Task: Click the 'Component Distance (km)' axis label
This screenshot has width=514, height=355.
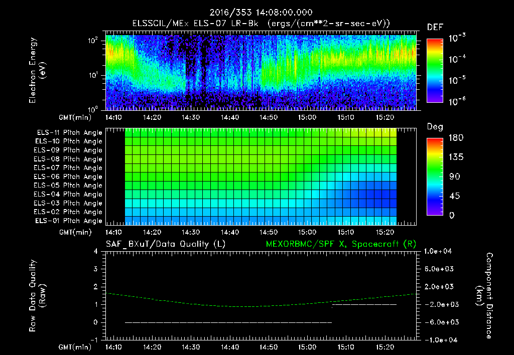Action: coord(484,296)
